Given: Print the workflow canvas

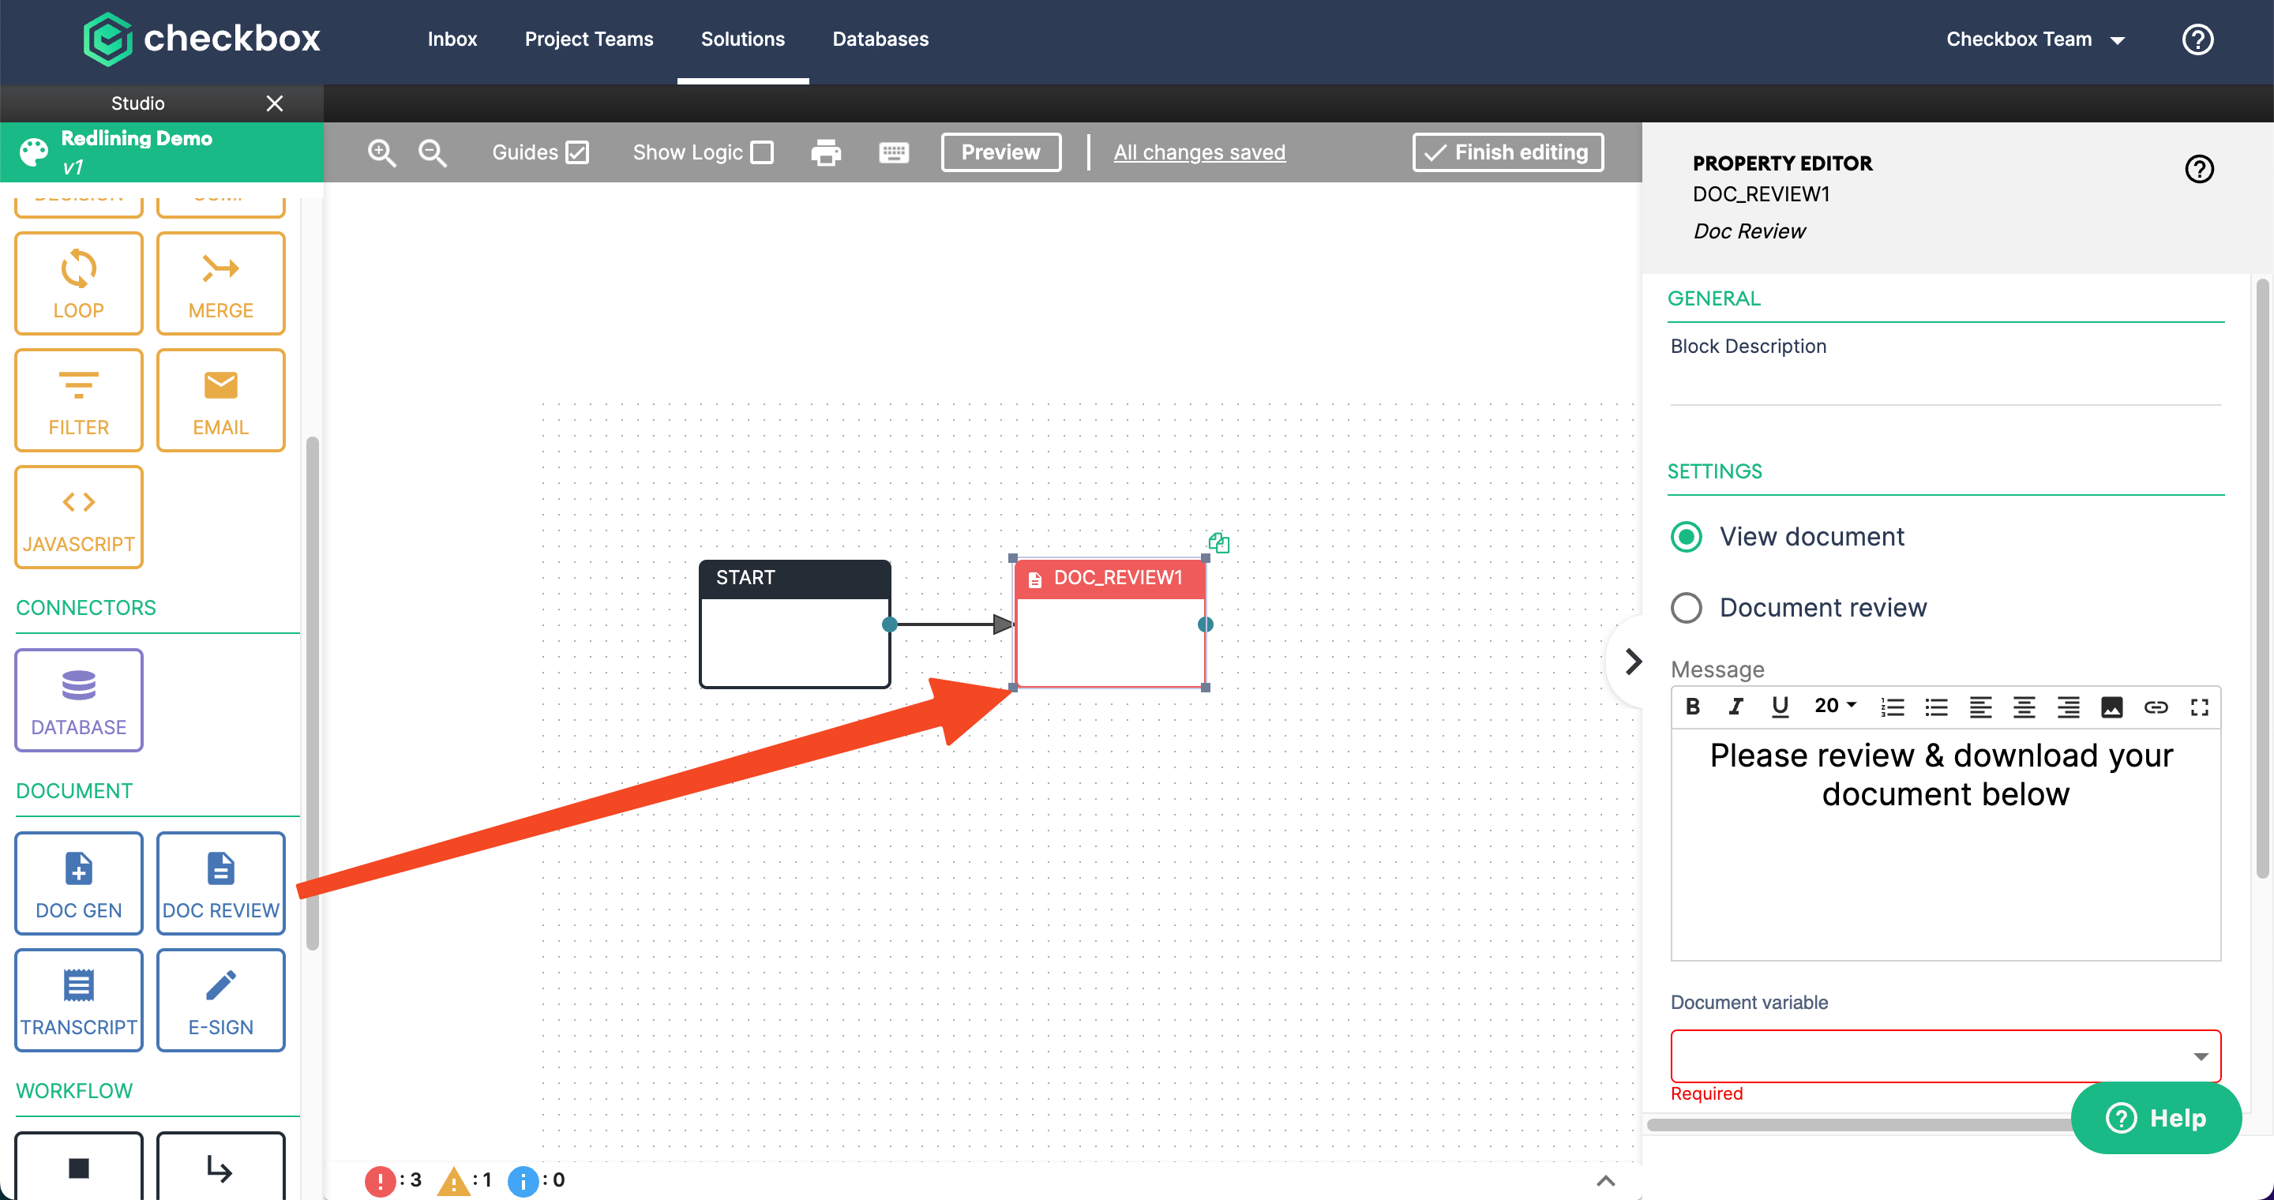Looking at the screenshot, I should pyautogui.click(x=825, y=152).
